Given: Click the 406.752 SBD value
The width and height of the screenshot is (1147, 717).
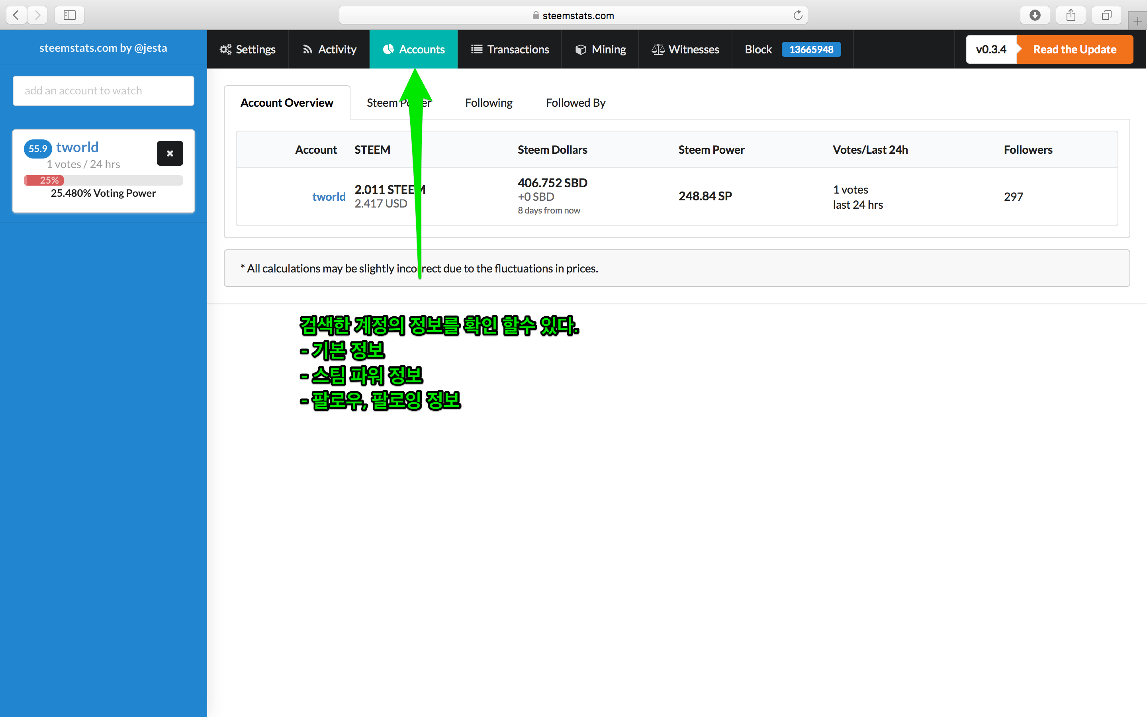Looking at the screenshot, I should [552, 182].
